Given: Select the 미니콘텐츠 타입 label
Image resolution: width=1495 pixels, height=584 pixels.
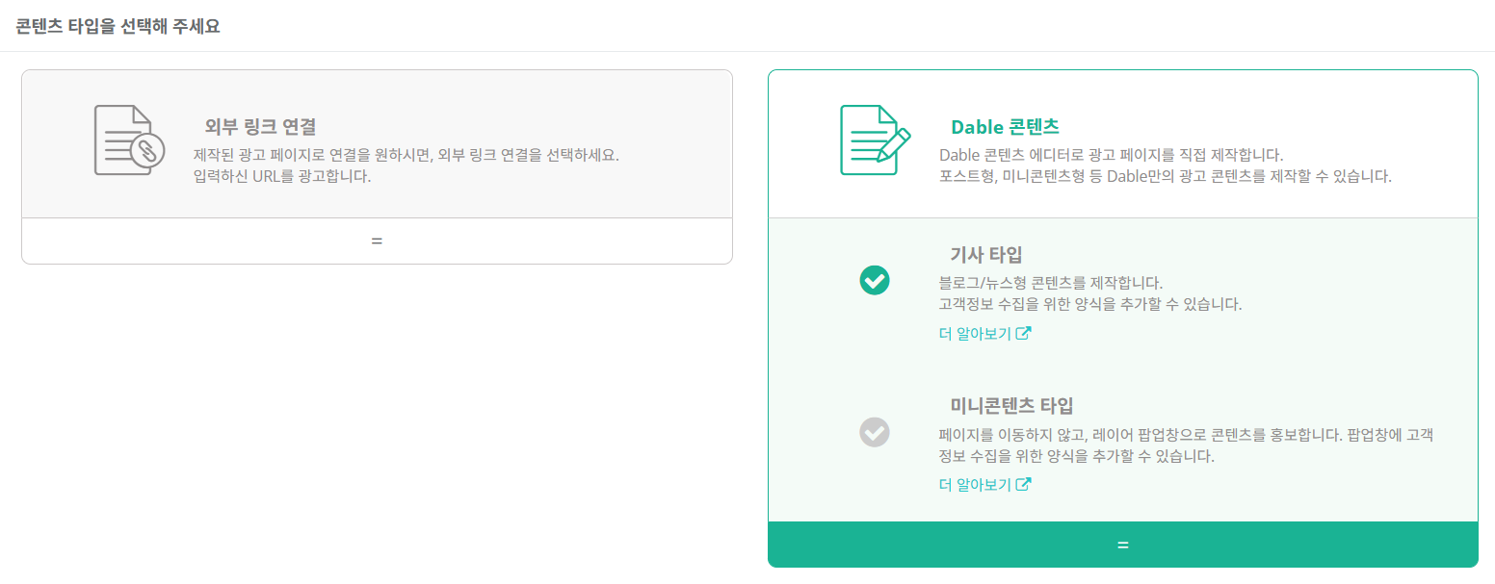Looking at the screenshot, I should [x=1011, y=405].
